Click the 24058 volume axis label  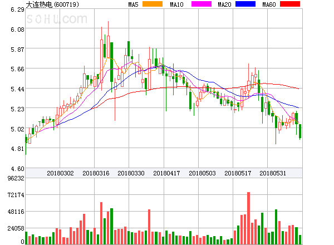[16, 228]
